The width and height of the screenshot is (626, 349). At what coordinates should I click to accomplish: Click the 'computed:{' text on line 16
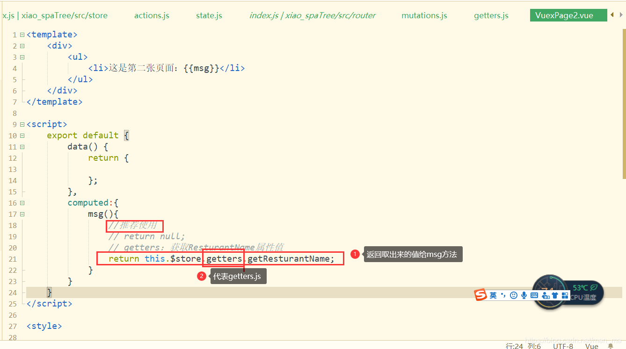93,203
